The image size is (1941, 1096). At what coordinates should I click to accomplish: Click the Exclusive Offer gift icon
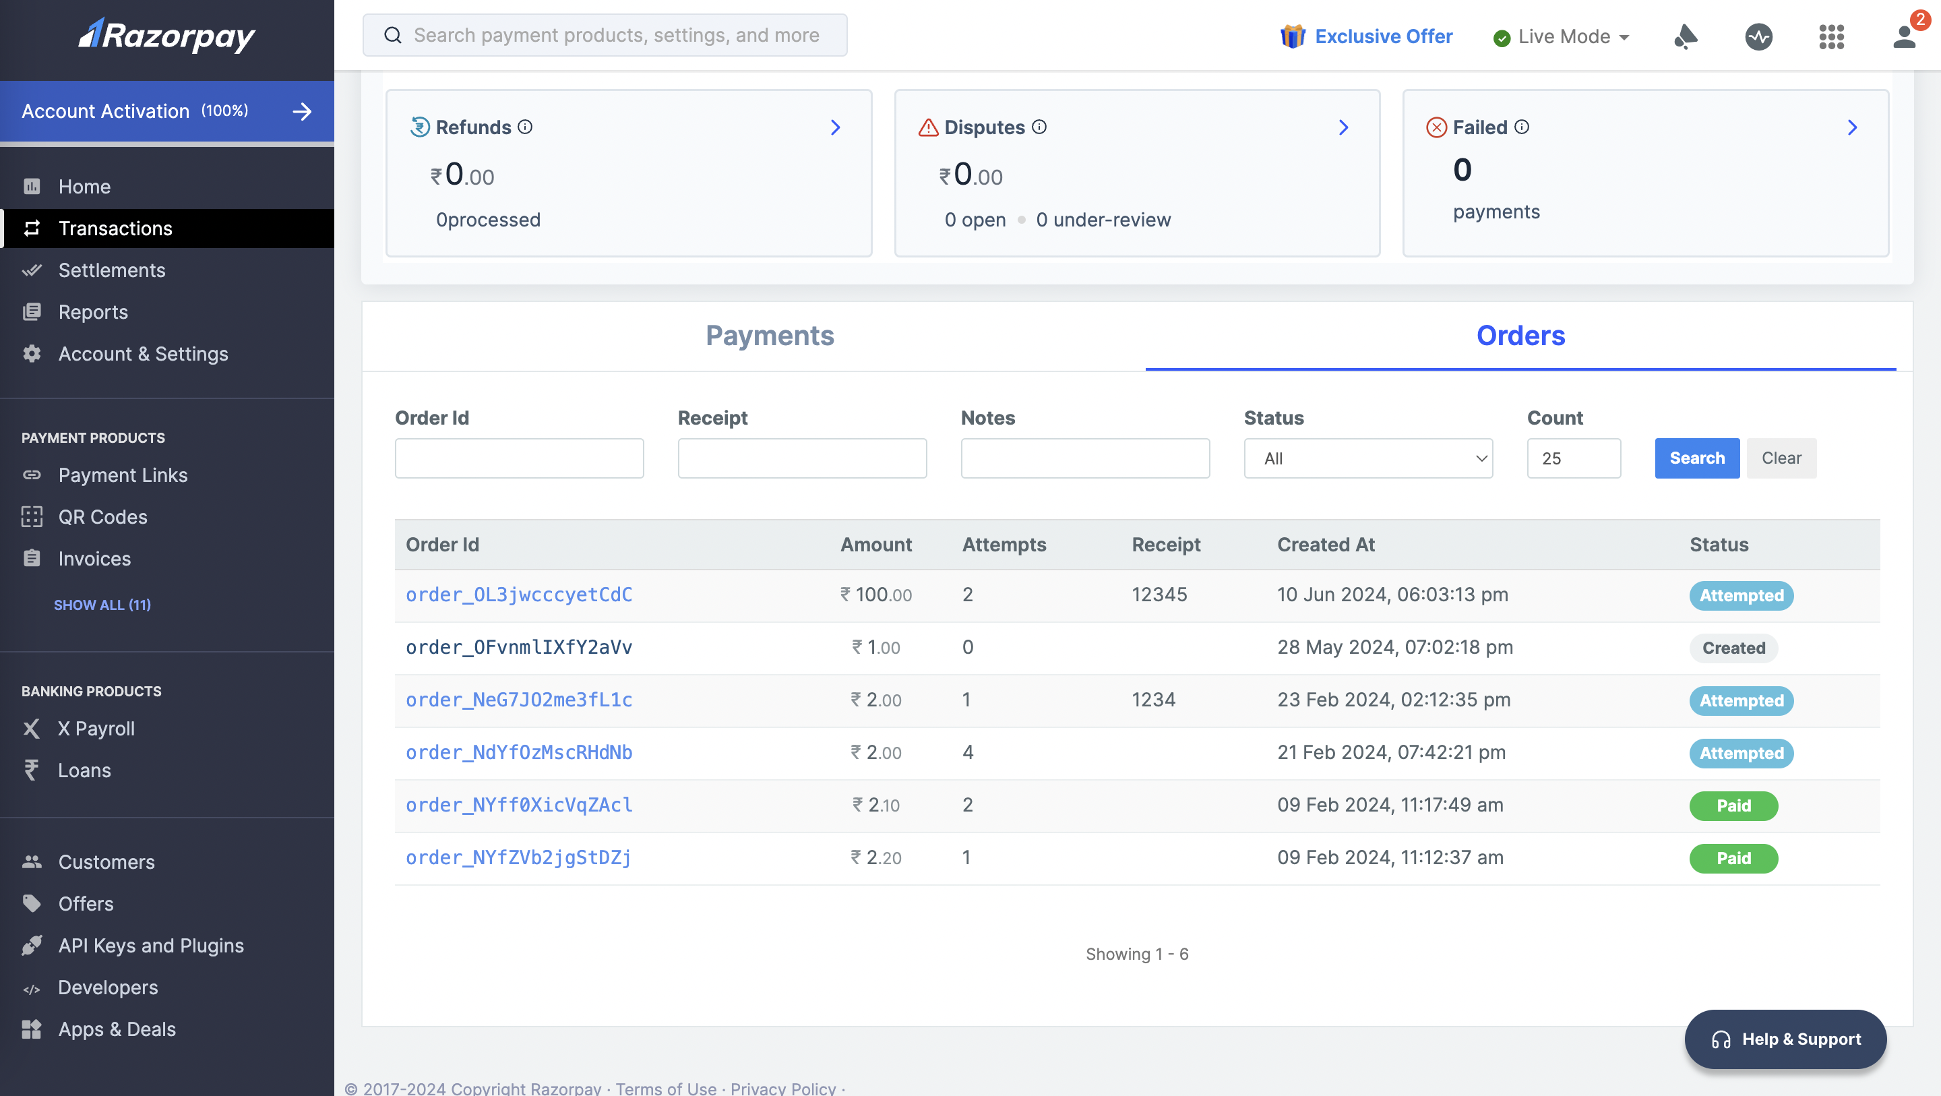(1293, 36)
